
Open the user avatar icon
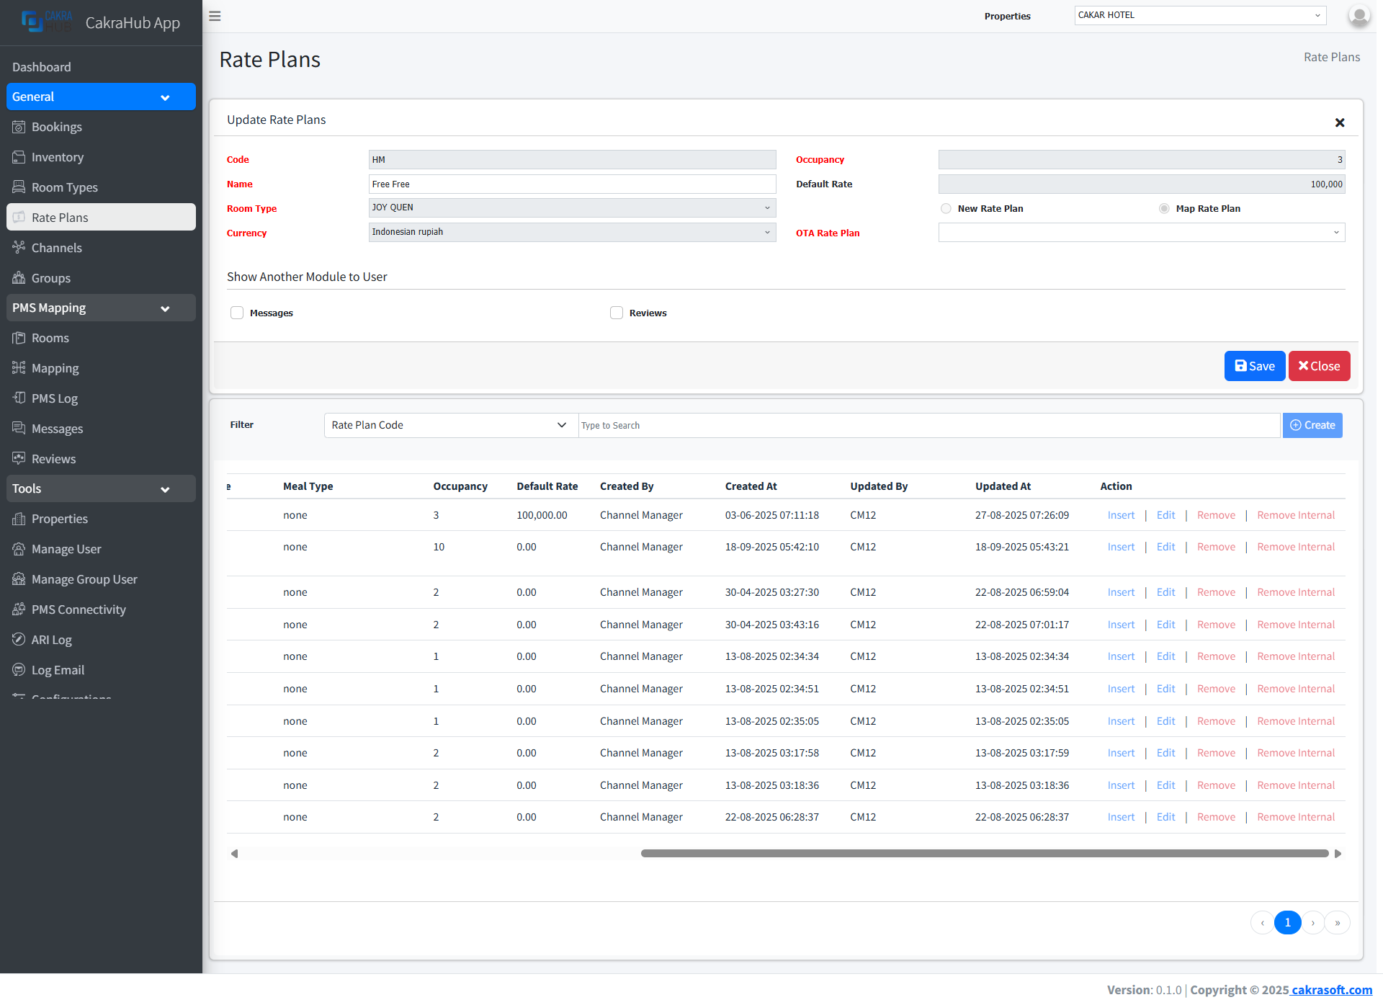click(x=1359, y=16)
